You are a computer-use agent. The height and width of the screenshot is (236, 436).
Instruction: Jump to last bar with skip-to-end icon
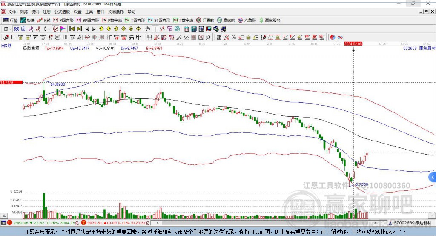[x=79, y=29]
